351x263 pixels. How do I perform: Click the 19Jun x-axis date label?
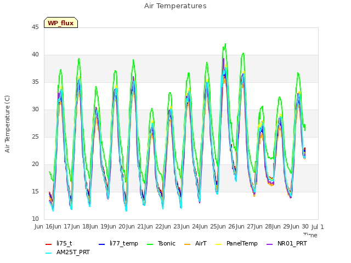(109, 226)
